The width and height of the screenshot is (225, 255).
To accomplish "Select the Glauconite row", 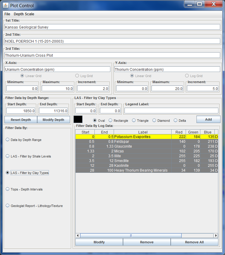I will click(x=147, y=146).
